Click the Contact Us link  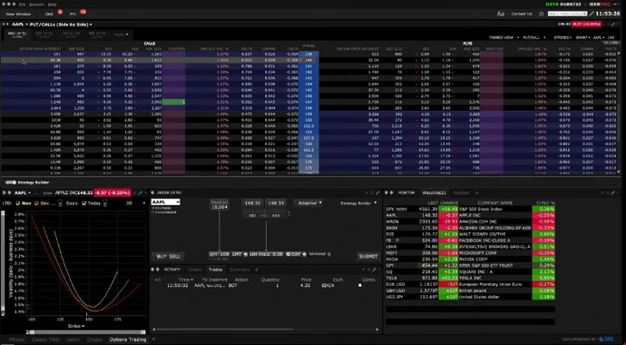(522, 14)
